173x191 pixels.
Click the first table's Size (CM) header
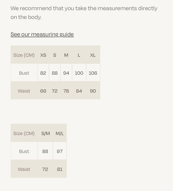click(x=24, y=55)
